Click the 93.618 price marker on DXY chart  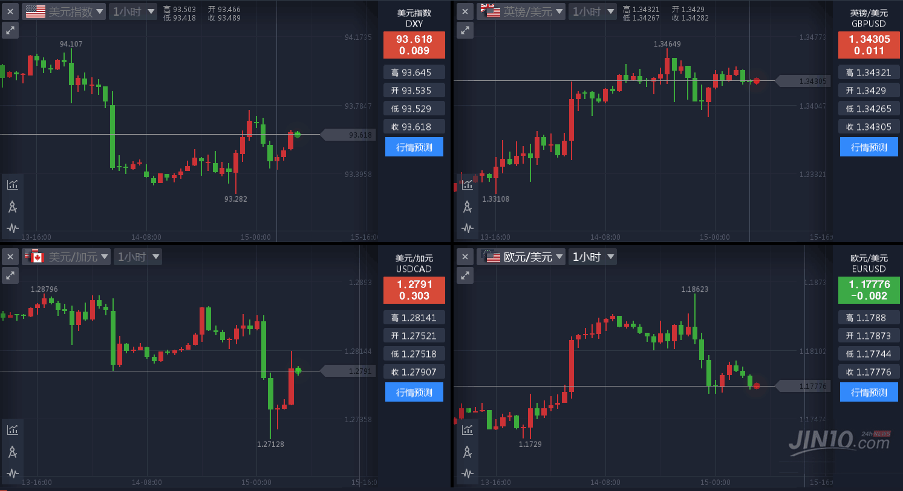pyautogui.click(x=348, y=135)
